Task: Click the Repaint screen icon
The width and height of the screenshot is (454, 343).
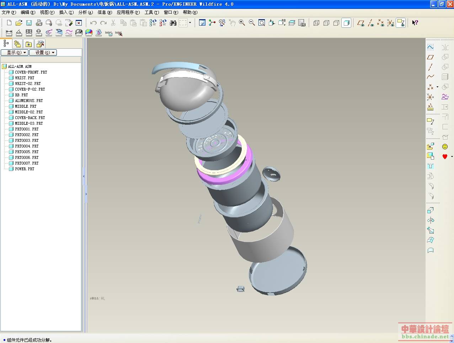Action: click(x=202, y=23)
